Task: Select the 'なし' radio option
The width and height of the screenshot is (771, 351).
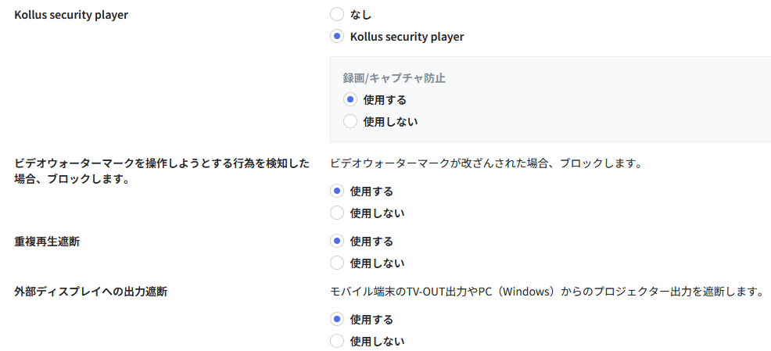Action: 337,15
